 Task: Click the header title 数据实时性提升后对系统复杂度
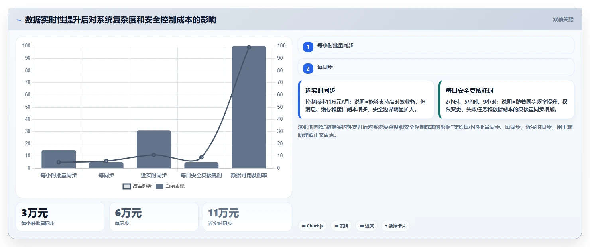(120, 20)
